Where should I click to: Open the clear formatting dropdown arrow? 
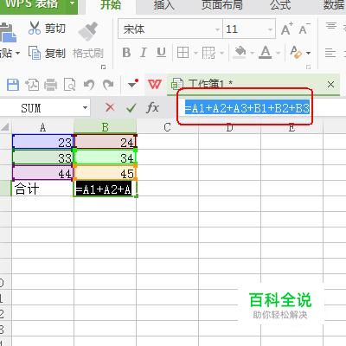308,53
